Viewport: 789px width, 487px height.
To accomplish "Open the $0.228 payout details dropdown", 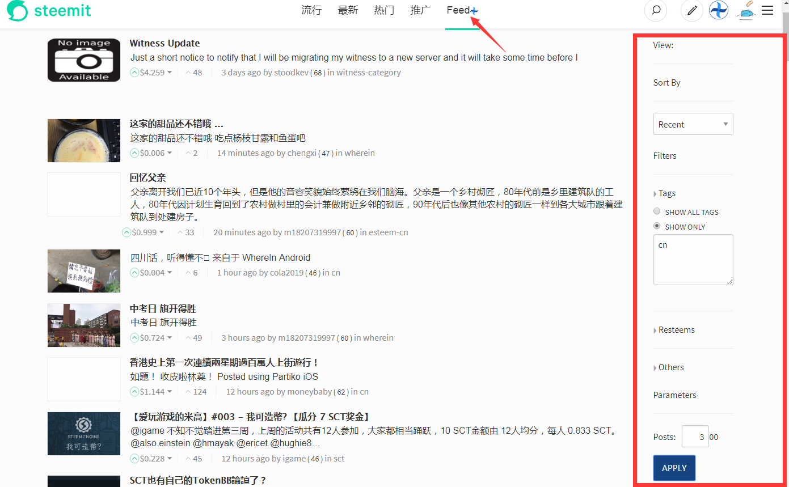I will [x=156, y=459].
